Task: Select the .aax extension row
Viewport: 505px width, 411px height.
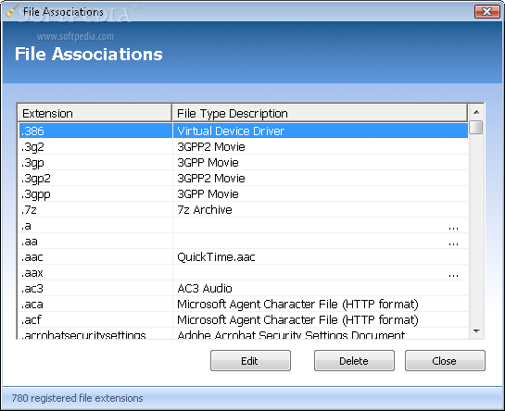Action: click(244, 272)
